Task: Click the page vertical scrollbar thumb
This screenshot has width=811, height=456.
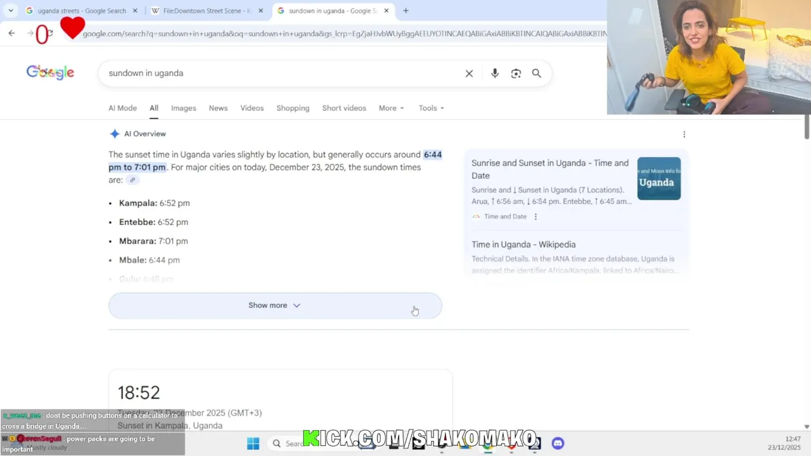Action: click(807, 127)
